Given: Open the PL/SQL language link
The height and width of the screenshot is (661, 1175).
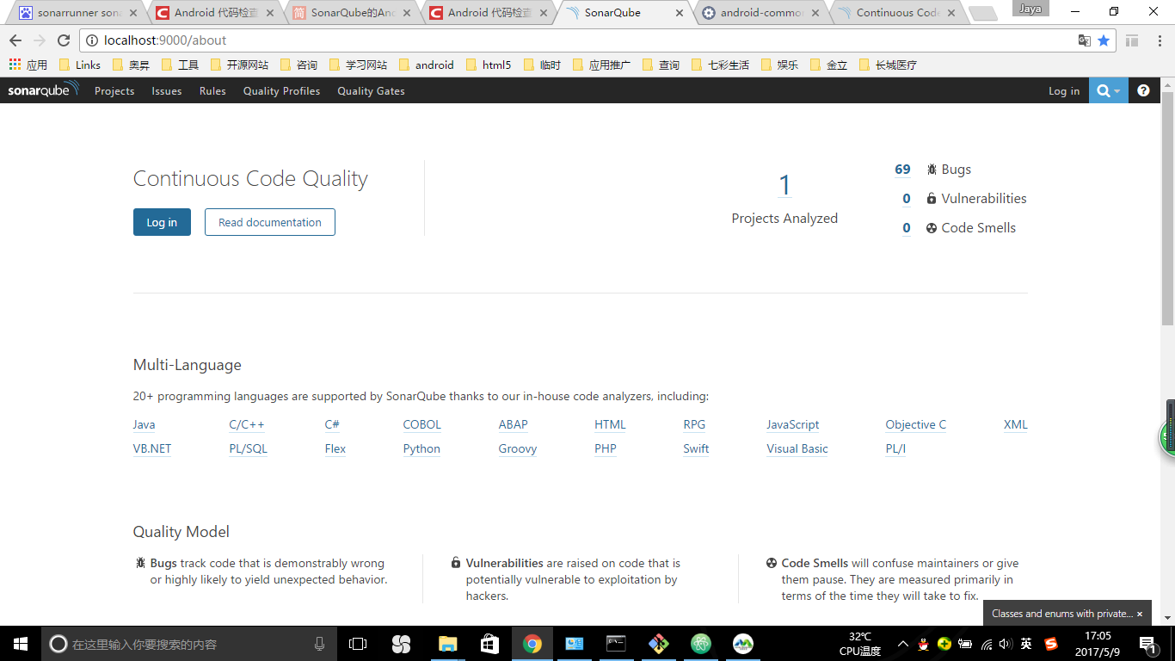Looking at the screenshot, I should [248, 448].
